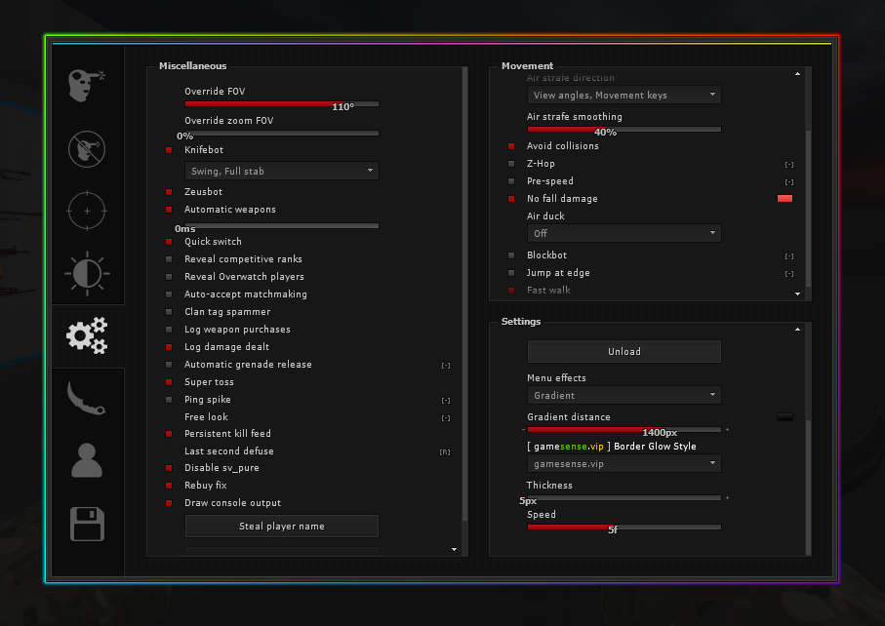
Task: Enable Auto-accept matchmaking
Action: 169,293
